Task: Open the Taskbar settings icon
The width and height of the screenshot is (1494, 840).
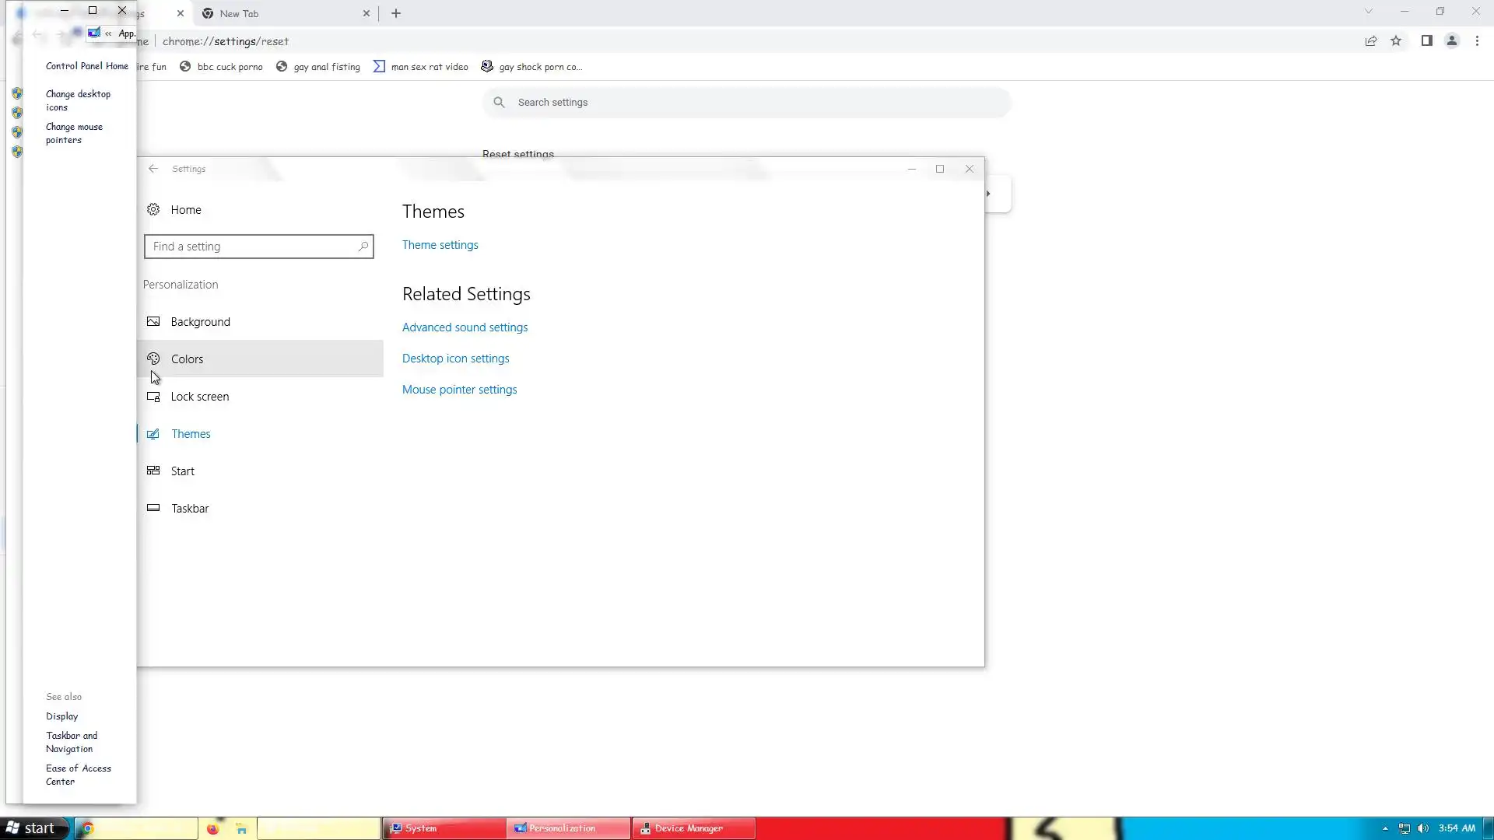Action: (x=153, y=508)
